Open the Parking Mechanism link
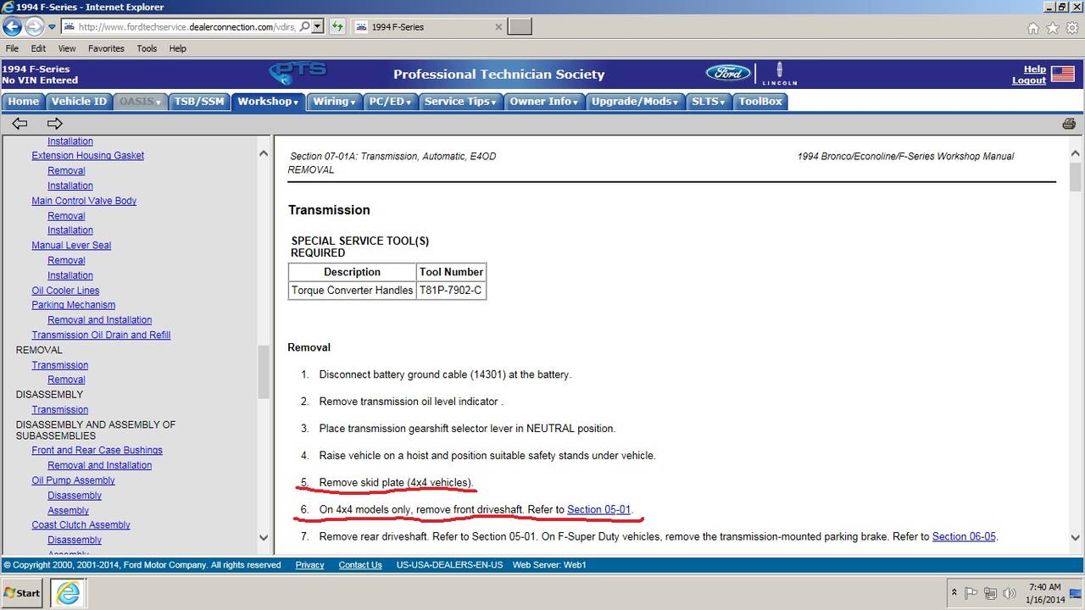1085x610 pixels. click(x=73, y=305)
